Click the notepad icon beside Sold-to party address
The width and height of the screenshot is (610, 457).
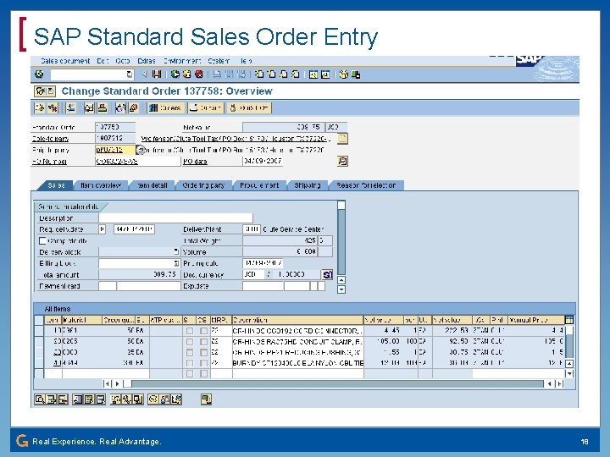(x=342, y=138)
